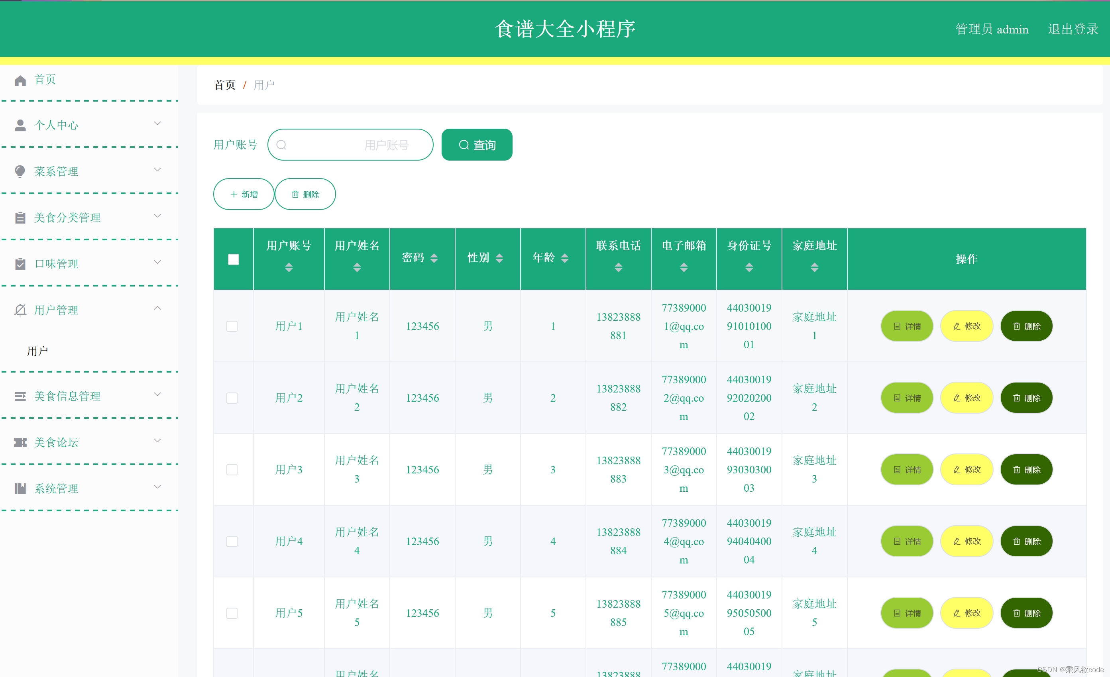Click the home icon in sidebar
Screen dimensions: 1110x677
[20, 80]
